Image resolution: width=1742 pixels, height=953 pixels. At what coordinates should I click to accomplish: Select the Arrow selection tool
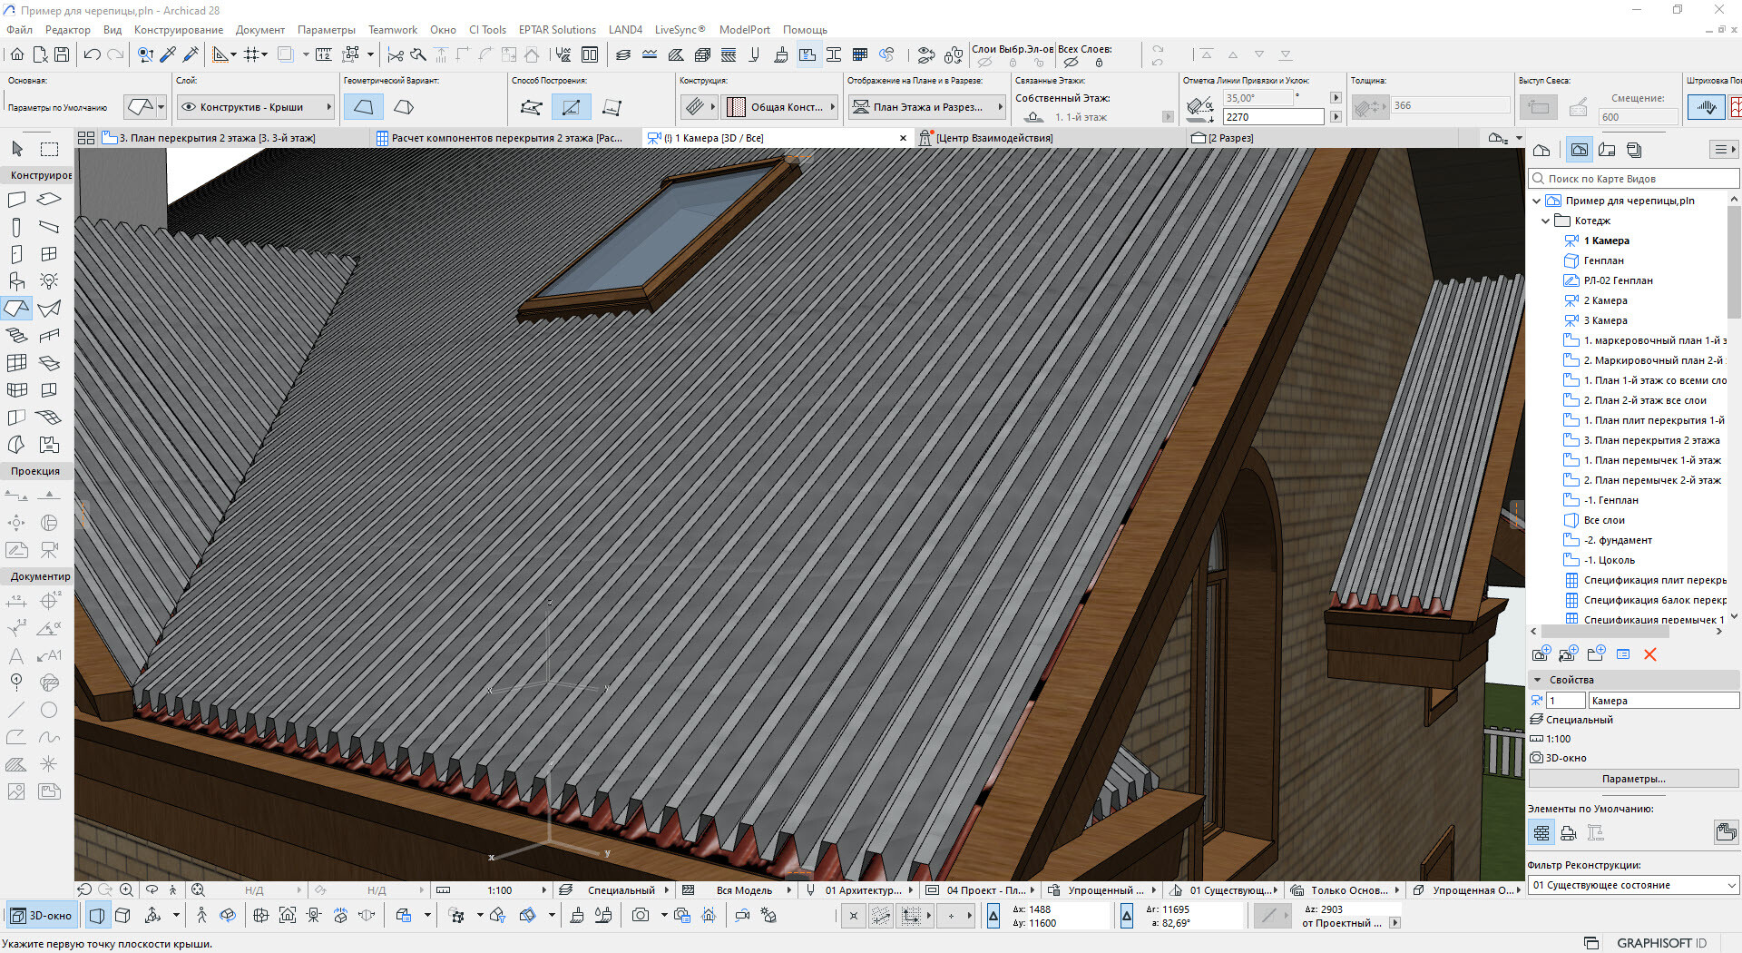point(17,149)
